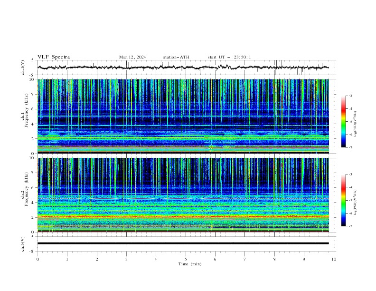Screen dimensions: 376x291
Task: Click the '-7' tick on ch.2 colorbar
Action: [x=350, y=226]
